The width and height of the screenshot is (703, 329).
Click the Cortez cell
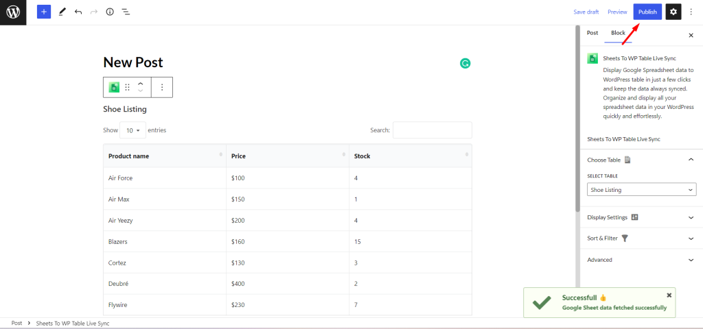[165, 263]
